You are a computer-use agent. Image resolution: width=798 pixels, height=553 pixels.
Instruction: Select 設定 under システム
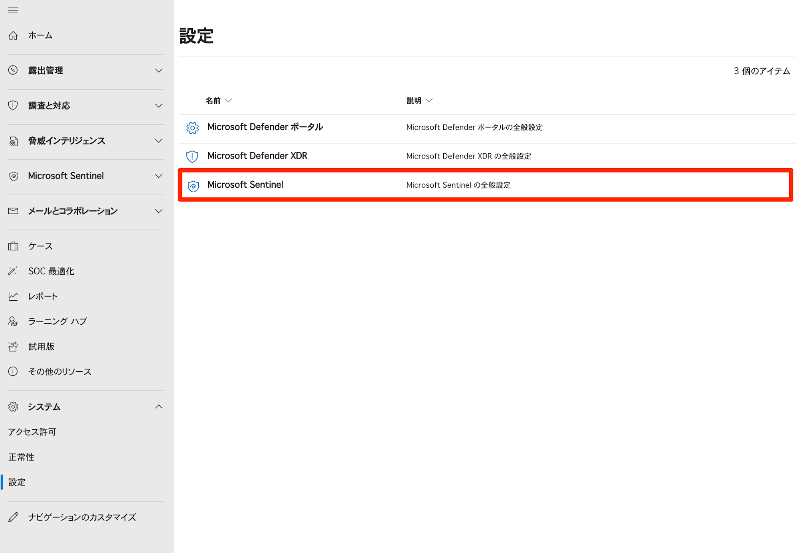tap(17, 482)
